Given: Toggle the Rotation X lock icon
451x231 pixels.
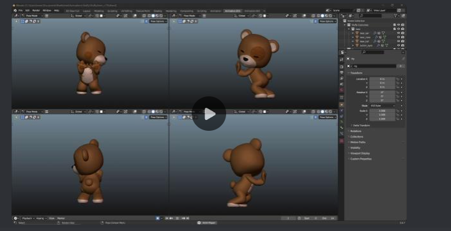Looking at the screenshot, I should click(398, 93).
